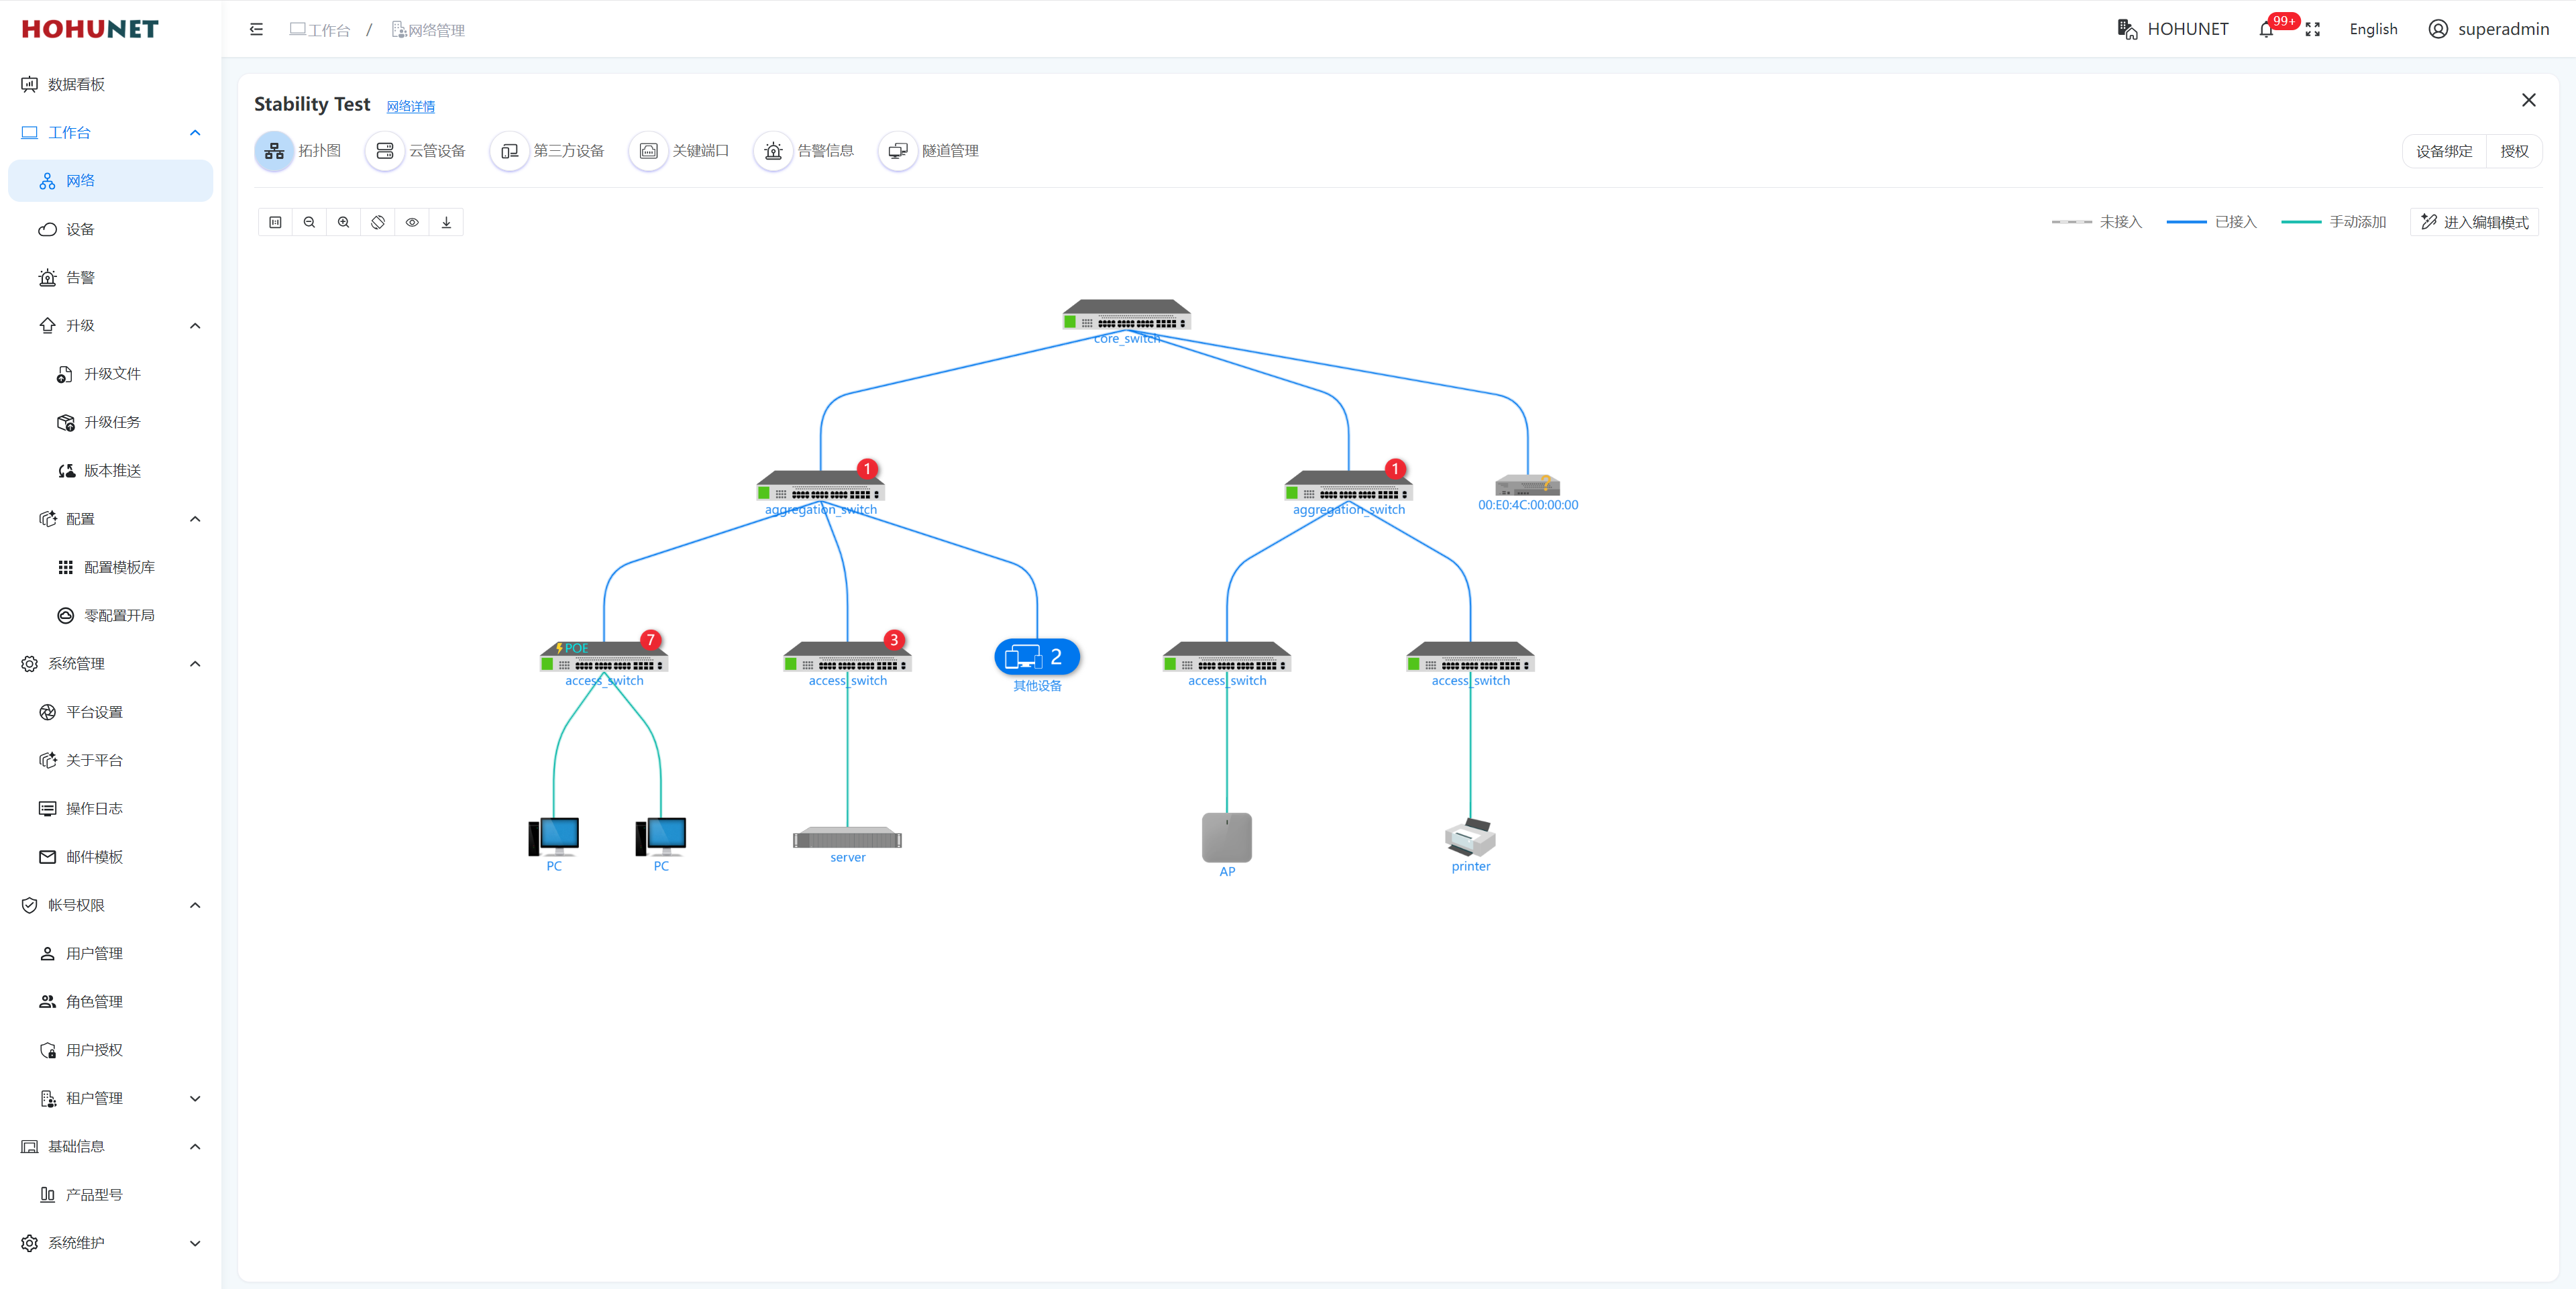Open the 其他设备 group node

[1037, 657]
